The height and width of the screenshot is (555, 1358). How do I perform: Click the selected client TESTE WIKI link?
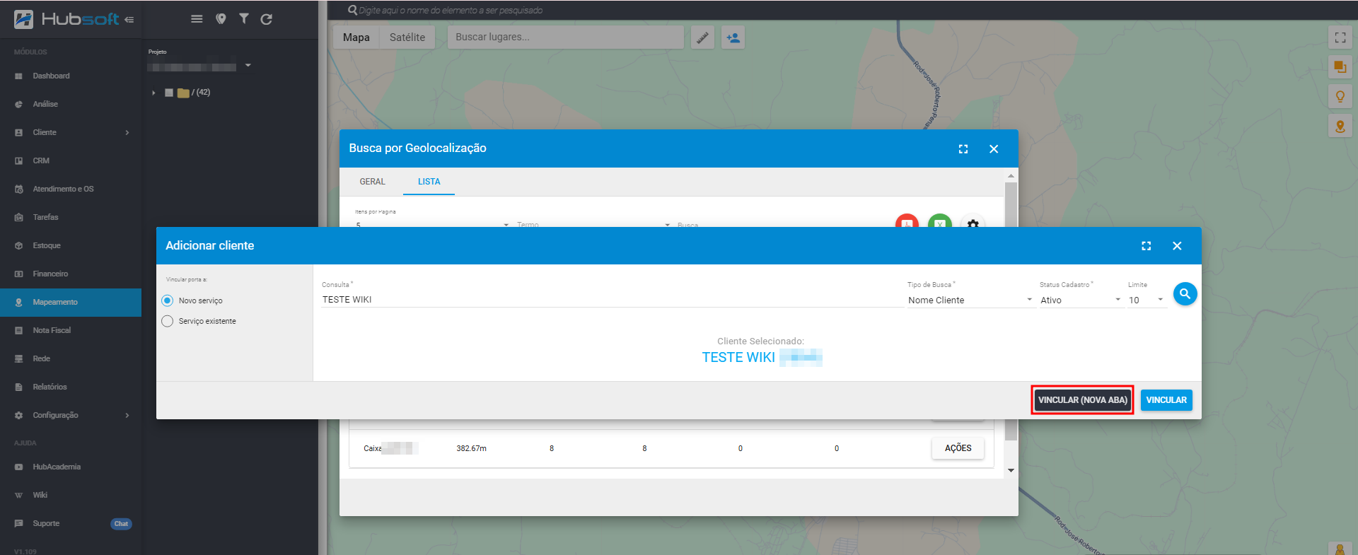click(x=761, y=357)
